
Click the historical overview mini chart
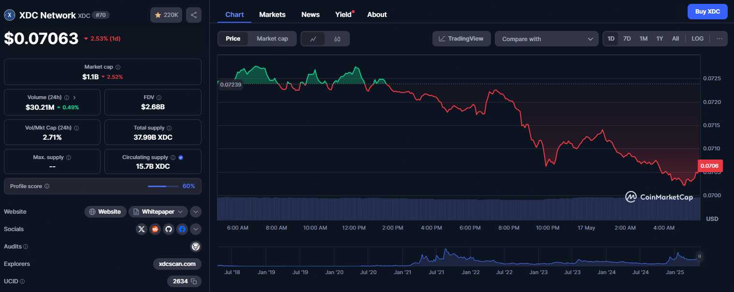[x=458, y=257]
